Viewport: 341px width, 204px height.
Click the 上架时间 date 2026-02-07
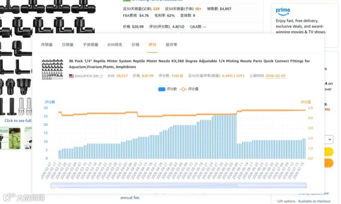click(275, 76)
